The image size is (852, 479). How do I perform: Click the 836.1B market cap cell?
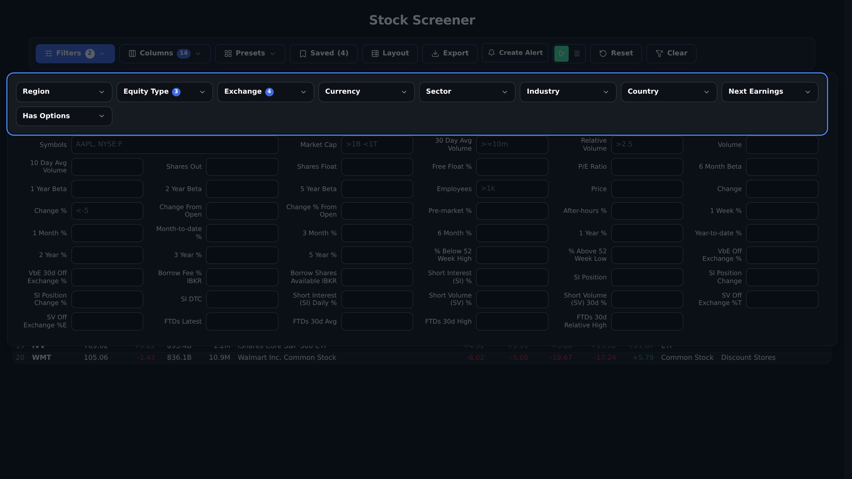tap(179, 357)
